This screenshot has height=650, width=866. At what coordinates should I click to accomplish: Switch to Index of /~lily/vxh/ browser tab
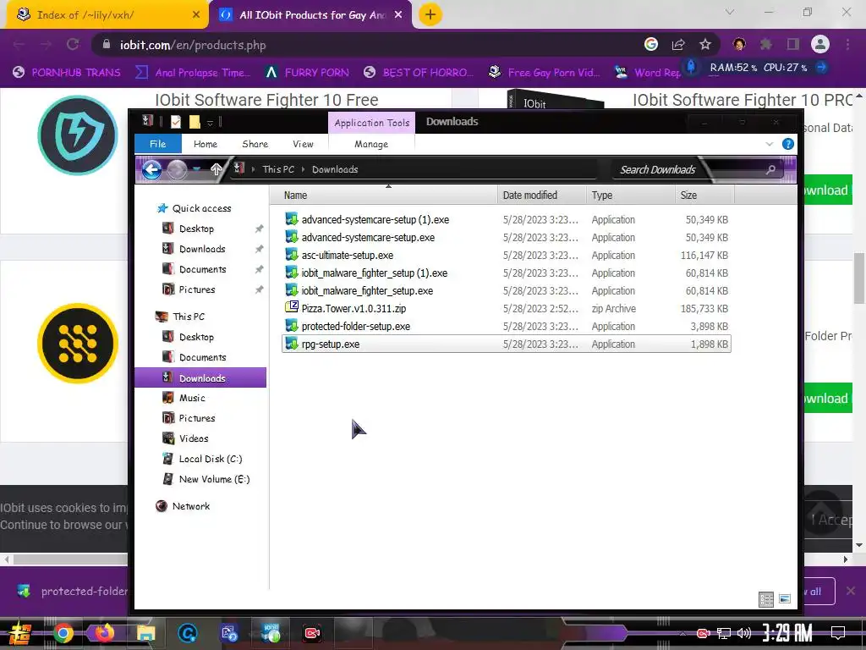coord(107,15)
